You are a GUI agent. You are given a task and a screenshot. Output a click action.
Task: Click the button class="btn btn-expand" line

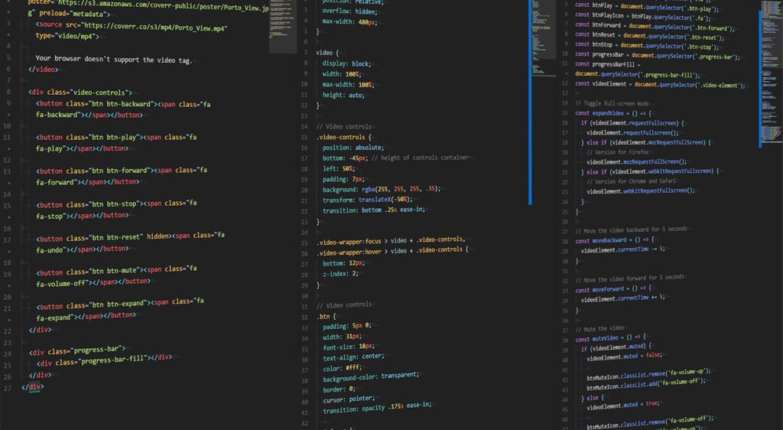(x=120, y=304)
